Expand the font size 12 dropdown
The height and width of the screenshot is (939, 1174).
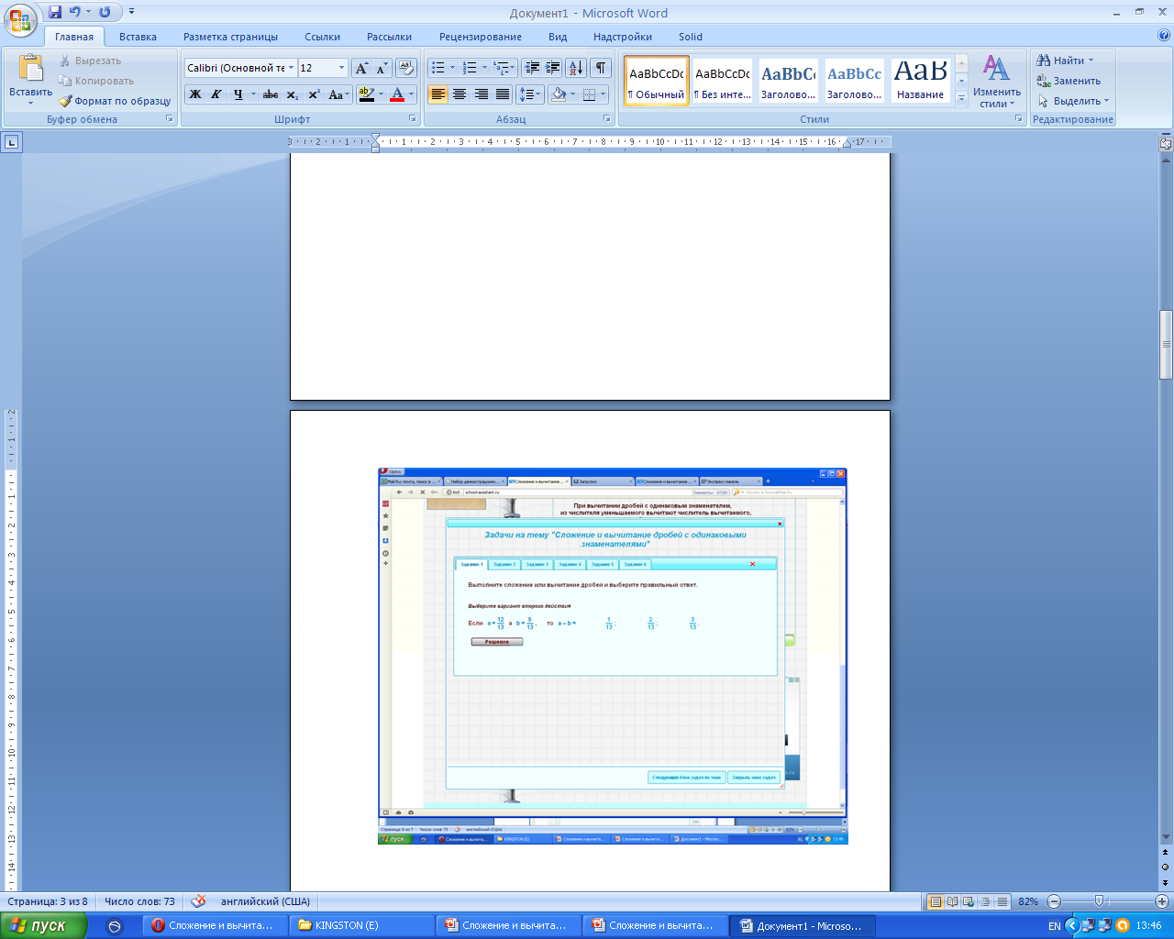(342, 68)
